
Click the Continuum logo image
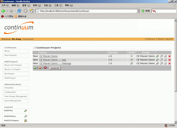pos(19,28)
